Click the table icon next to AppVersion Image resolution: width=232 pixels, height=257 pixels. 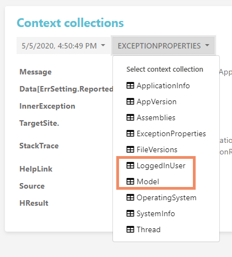click(130, 101)
